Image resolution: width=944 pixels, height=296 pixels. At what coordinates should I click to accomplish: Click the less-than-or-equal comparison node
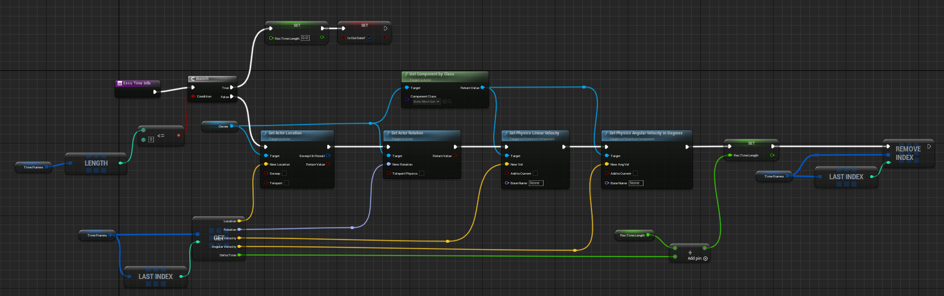161,136
